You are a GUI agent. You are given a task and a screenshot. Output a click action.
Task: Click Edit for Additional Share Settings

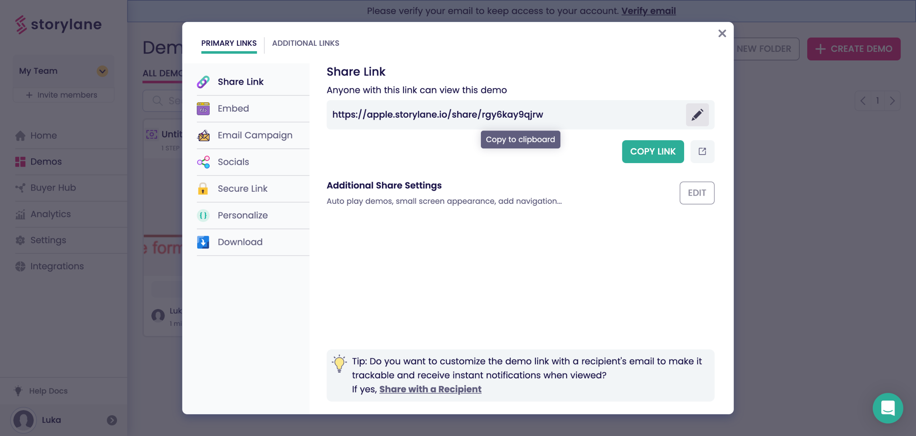pos(697,193)
